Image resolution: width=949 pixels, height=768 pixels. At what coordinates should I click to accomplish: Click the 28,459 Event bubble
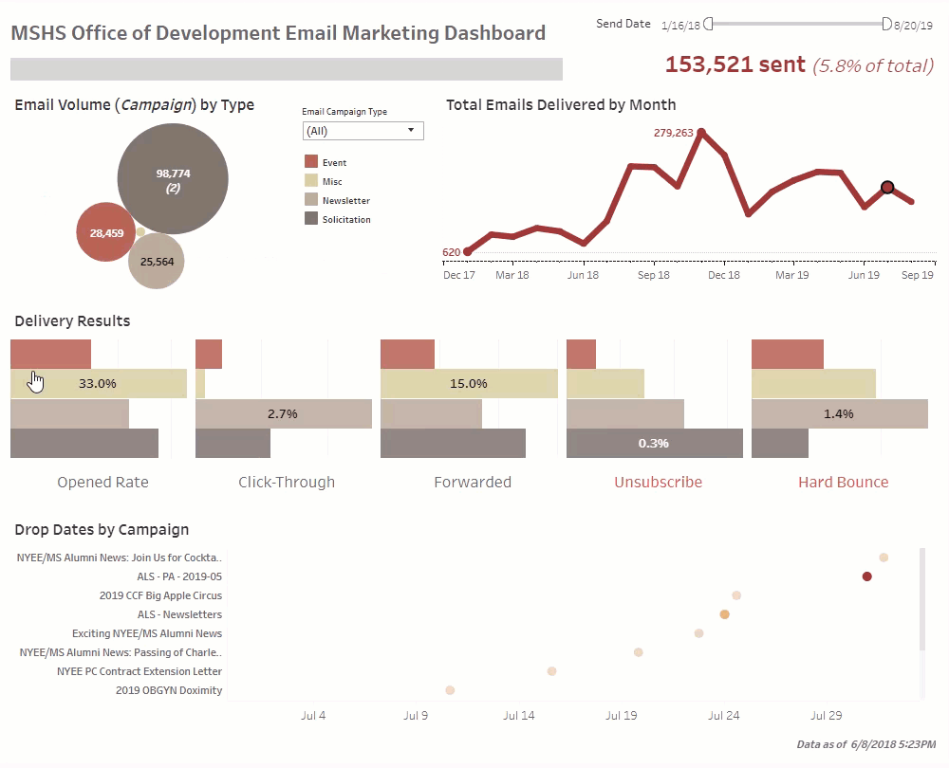(104, 232)
